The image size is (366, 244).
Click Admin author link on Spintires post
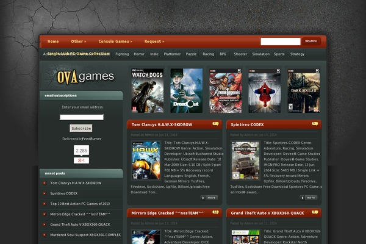click(x=249, y=135)
